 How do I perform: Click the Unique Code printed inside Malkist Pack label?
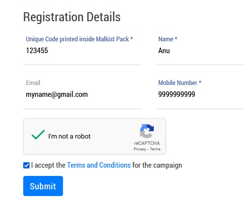[x=79, y=39]
